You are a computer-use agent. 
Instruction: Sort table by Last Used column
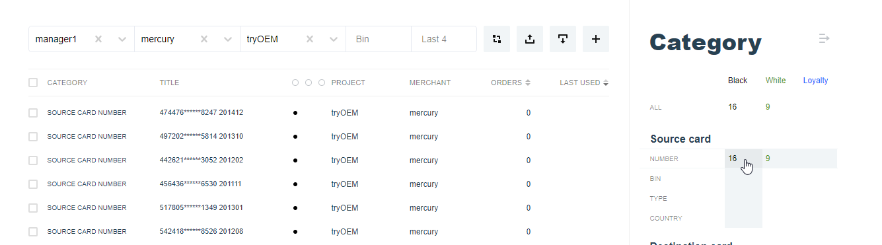click(584, 83)
